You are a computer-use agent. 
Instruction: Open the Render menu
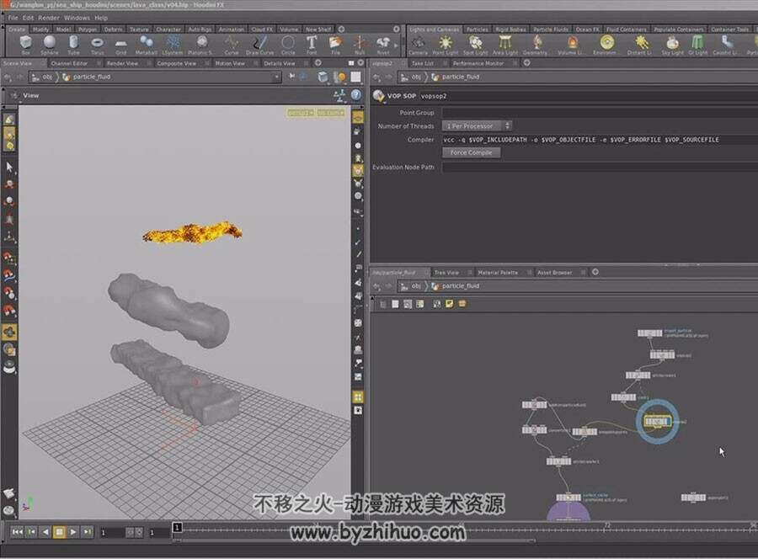point(49,18)
